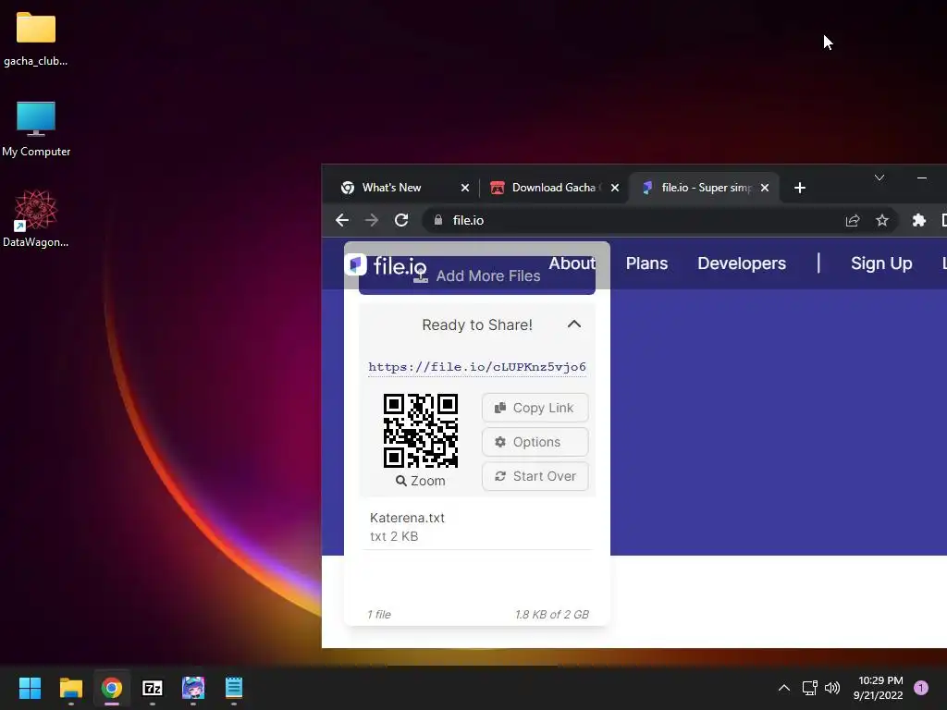Open 7-Zip from the taskbar

[x=153, y=688]
